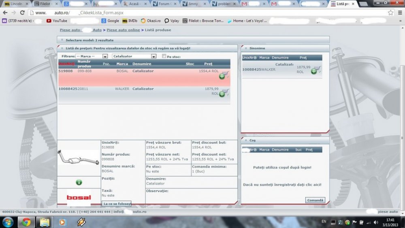This screenshot has width=405, height=228.
Task: Bookmark this page with star icon
Action: (x=390, y=13)
